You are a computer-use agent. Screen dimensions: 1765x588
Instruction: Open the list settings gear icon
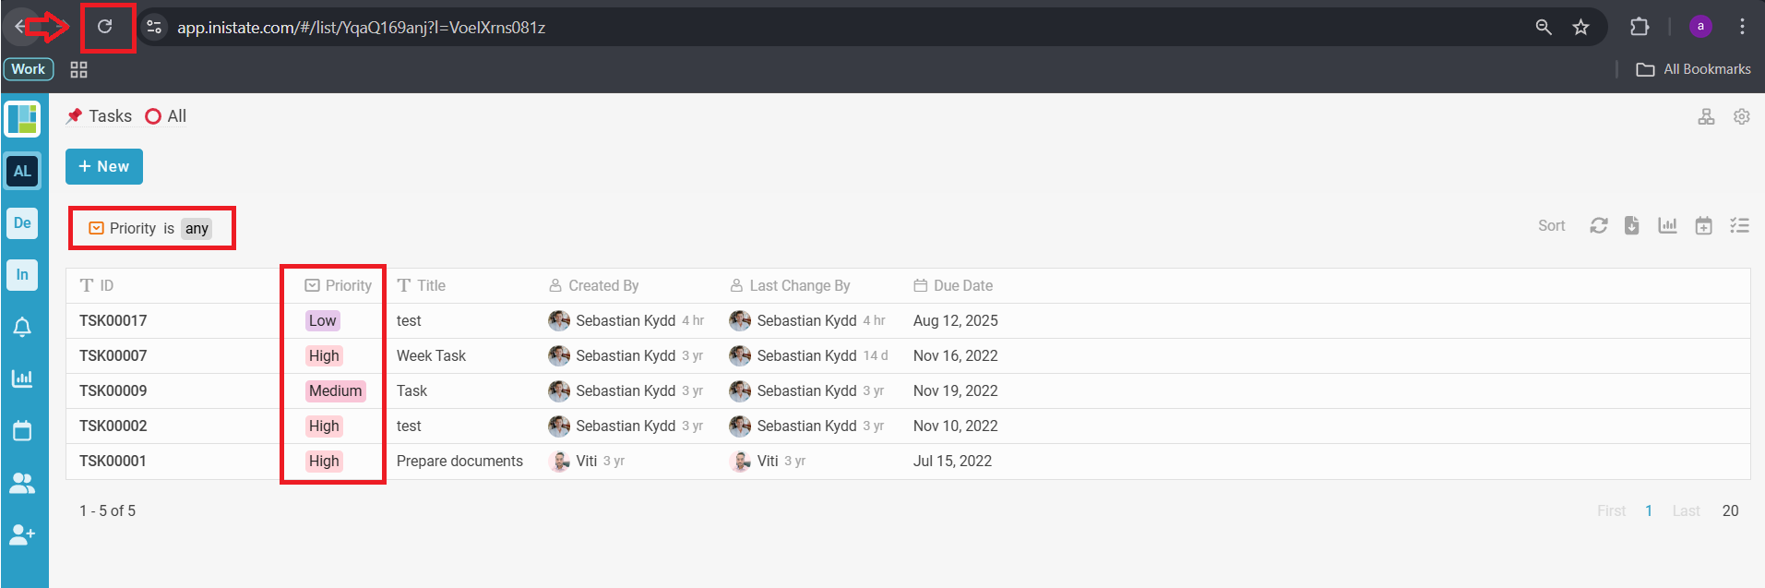(x=1742, y=116)
